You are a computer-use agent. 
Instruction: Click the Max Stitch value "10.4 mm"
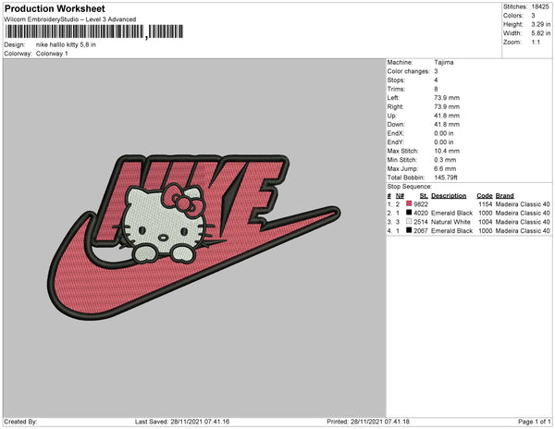click(x=447, y=151)
